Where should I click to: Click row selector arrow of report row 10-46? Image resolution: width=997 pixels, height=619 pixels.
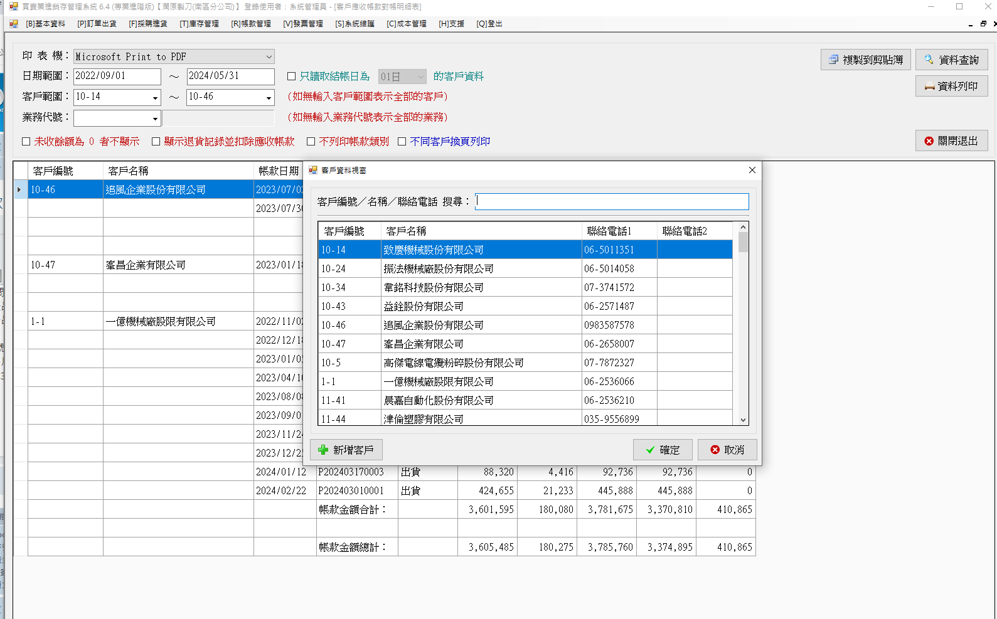20,189
